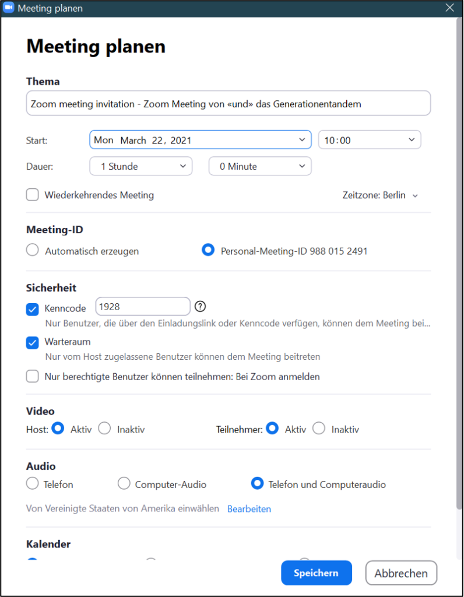Open the start date dropdown
Image resolution: width=464 pixels, height=597 pixels.
coord(200,140)
